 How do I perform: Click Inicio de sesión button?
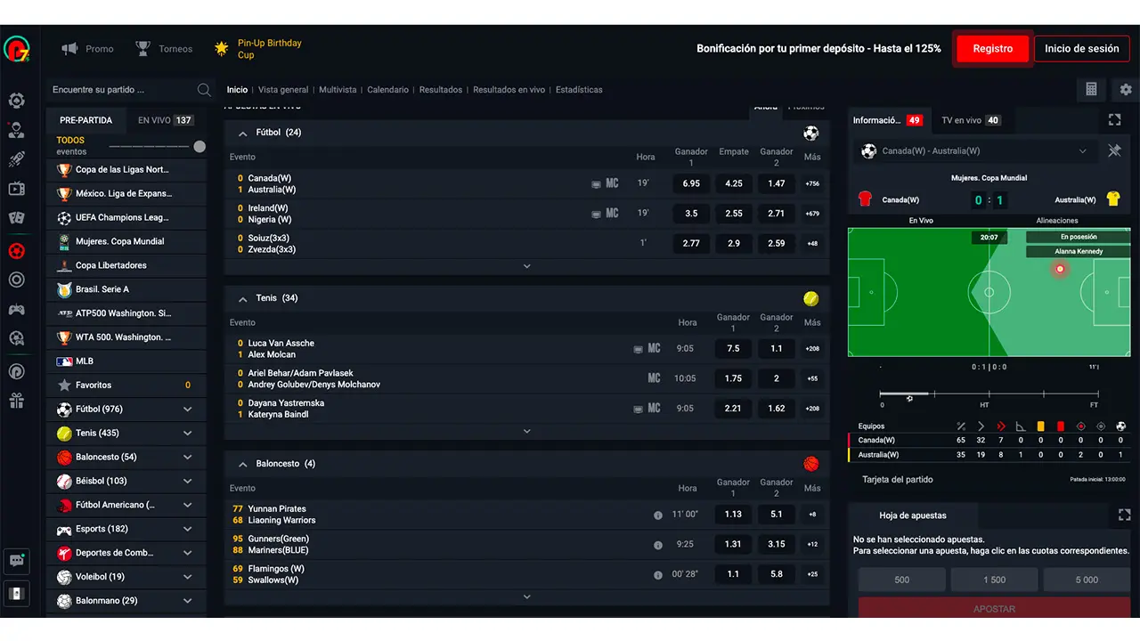point(1081,49)
